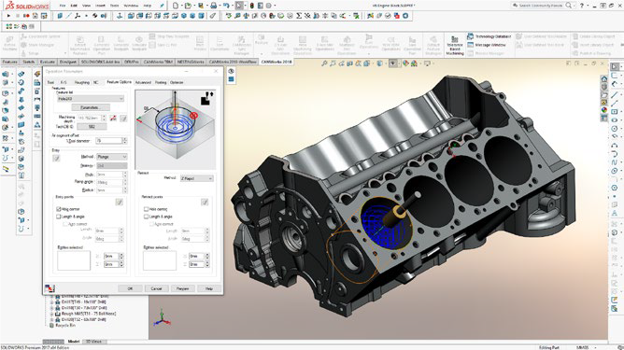Viewport: 624px width, 350px height.
Task: Click the Print icon
Action: [214, 6]
